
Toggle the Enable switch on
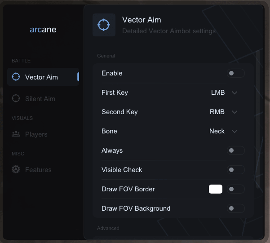pos(235,73)
